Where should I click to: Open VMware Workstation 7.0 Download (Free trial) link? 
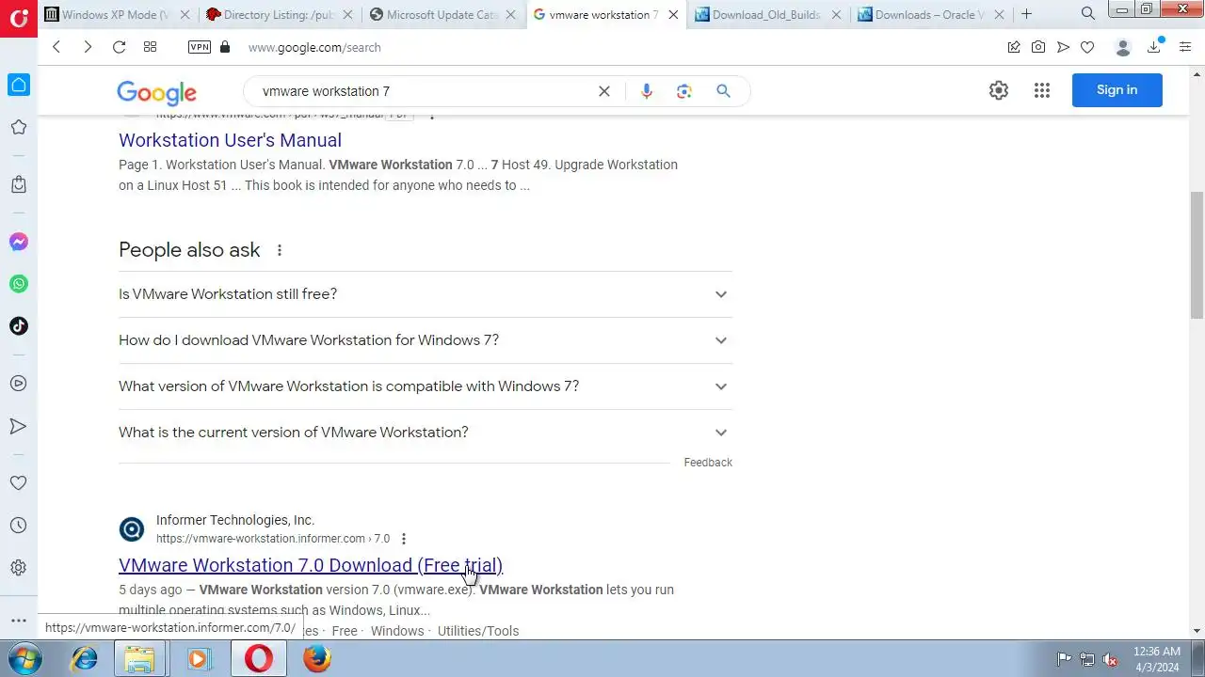pyautogui.click(x=311, y=565)
